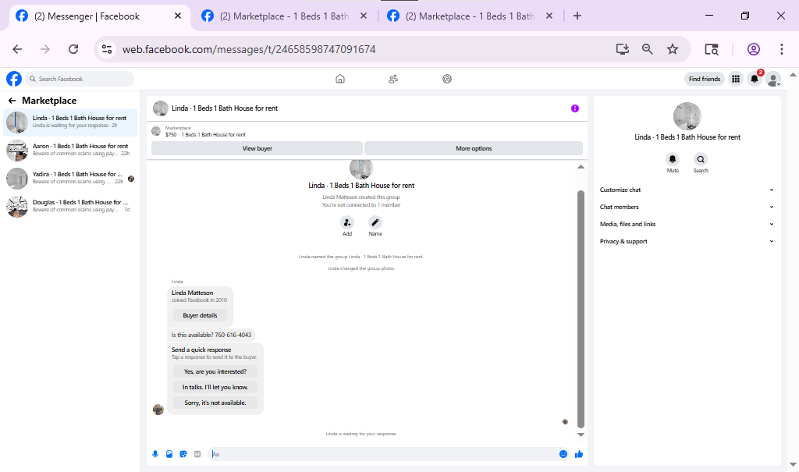Attach a photo file icon
This screenshot has width=799, height=472.
(x=169, y=454)
